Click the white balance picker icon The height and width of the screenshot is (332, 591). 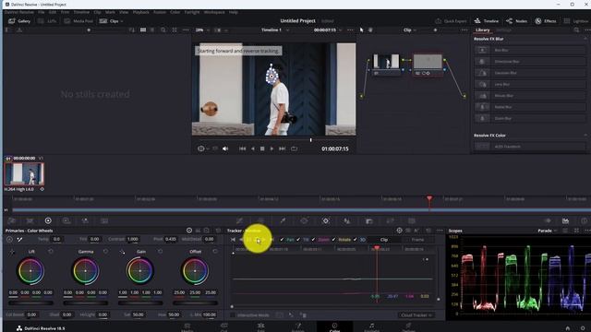click(19, 240)
